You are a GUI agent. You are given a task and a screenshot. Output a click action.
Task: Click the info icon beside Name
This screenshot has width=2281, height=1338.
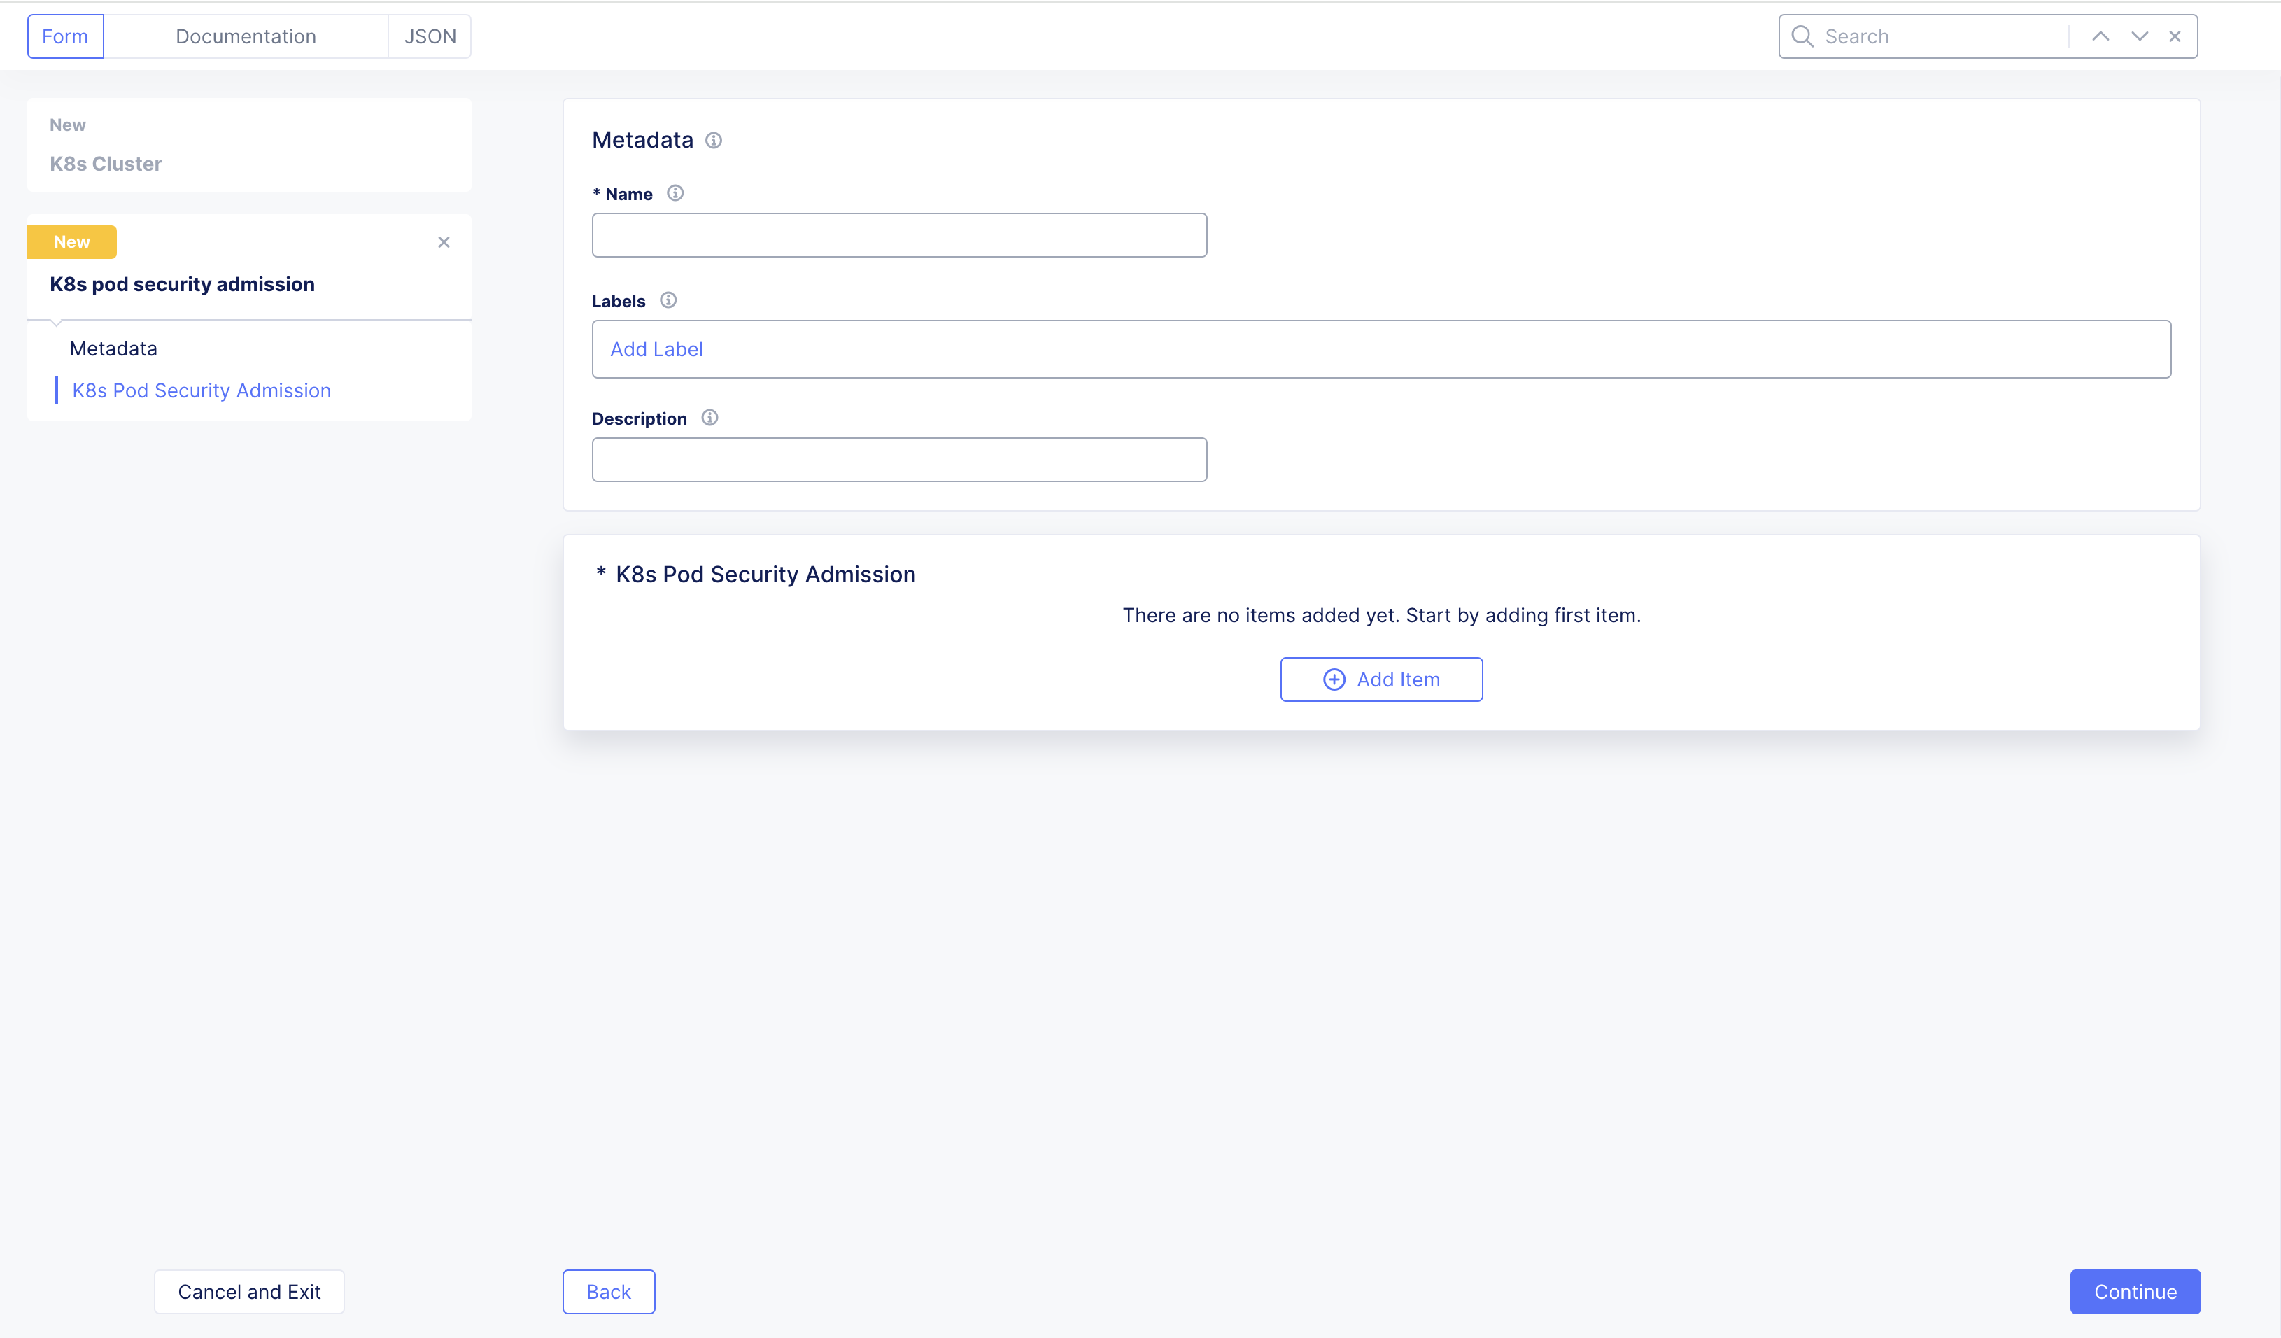(x=675, y=193)
